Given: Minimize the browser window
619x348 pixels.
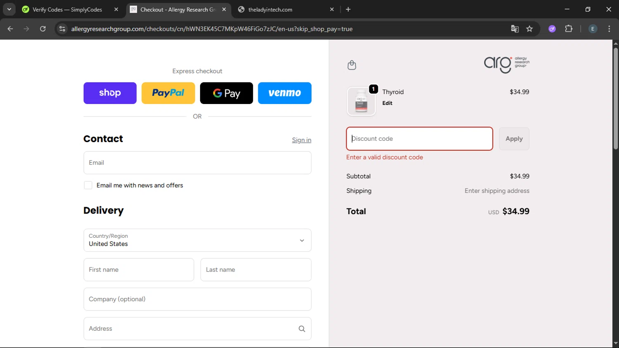Looking at the screenshot, I should (567, 9).
